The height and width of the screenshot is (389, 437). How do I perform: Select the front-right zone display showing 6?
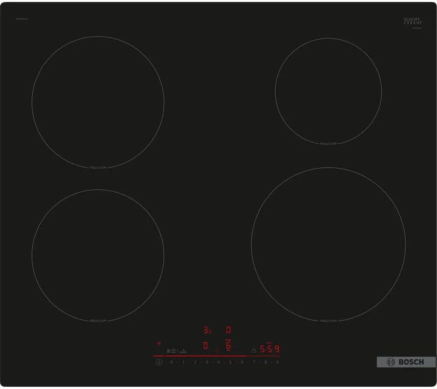tap(228, 346)
